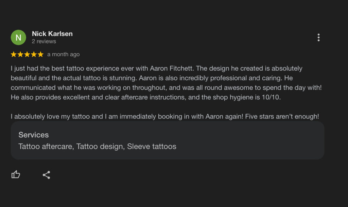This screenshot has height=207, width=348.
Task: Select the fifth gold rating star
Action: click(40, 54)
